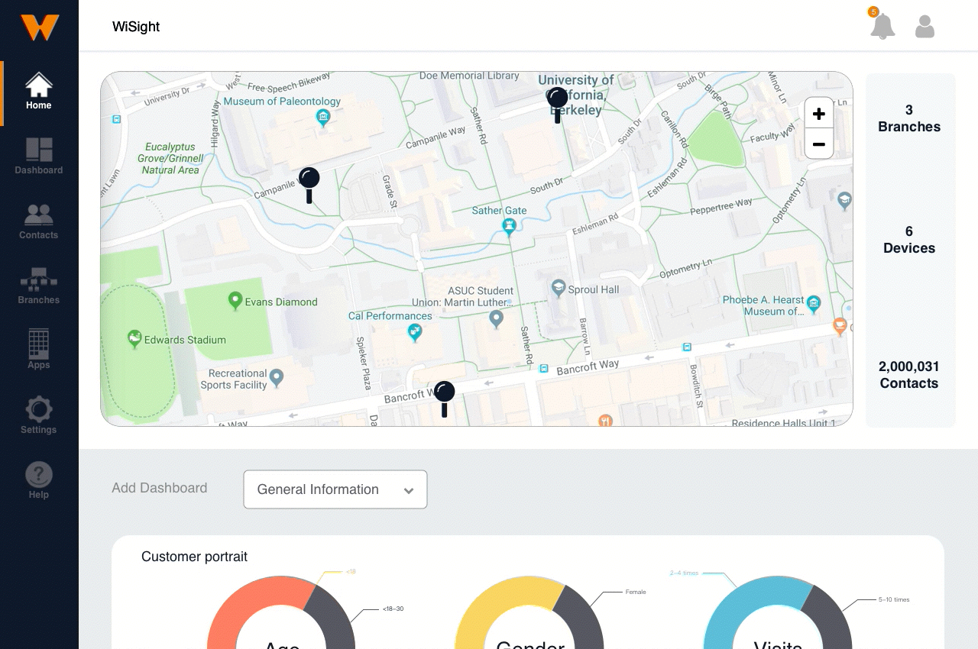This screenshot has height=649, width=978.
Task: Open the General Information dropdown
Action: pyautogui.click(x=335, y=489)
